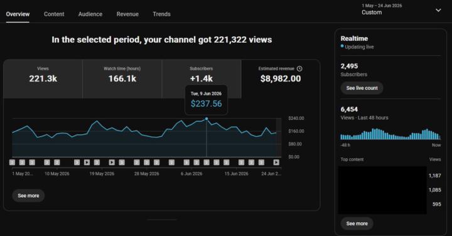Click the 6 Jun 2026 date label
Viewport: 452px width, 236px height.
(x=191, y=174)
